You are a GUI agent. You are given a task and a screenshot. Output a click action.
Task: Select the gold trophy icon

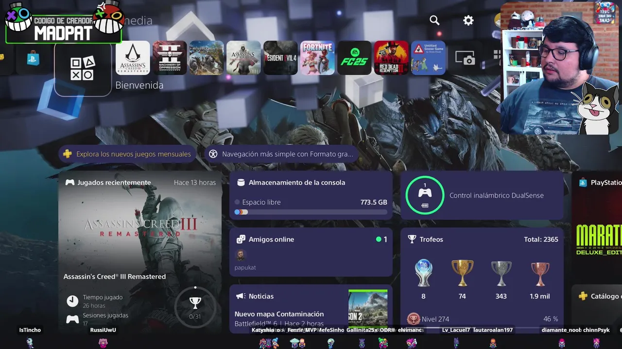[462, 273]
